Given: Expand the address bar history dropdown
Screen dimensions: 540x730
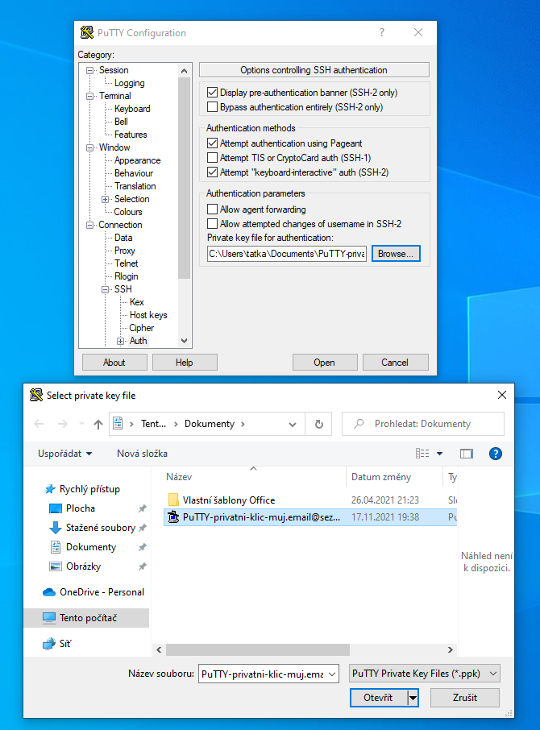Looking at the screenshot, I should click(x=293, y=424).
